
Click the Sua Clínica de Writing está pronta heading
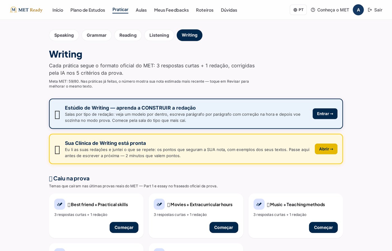(105, 143)
